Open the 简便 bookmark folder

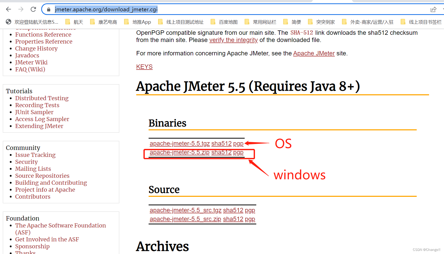click(292, 22)
